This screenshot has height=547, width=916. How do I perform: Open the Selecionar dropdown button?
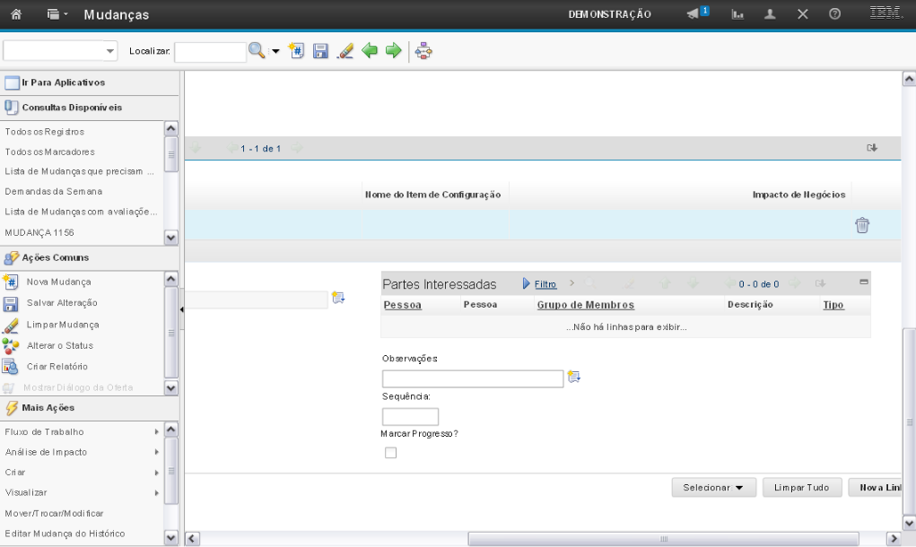713,488
